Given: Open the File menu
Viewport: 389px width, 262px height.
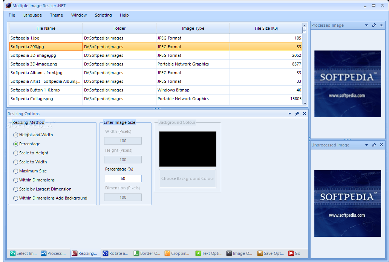Looking at the screenshot, I should click(x=12, y=15).
